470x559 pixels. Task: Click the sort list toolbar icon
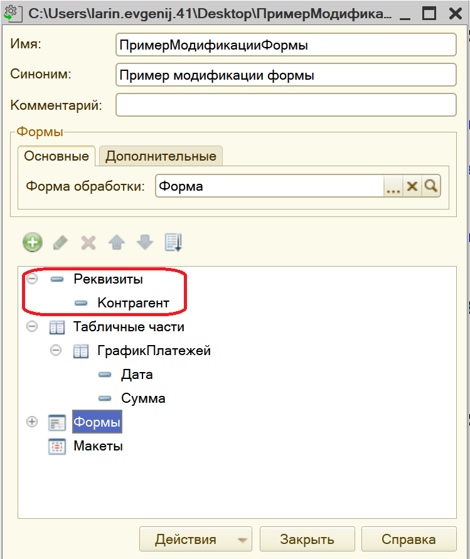(174, 243)
